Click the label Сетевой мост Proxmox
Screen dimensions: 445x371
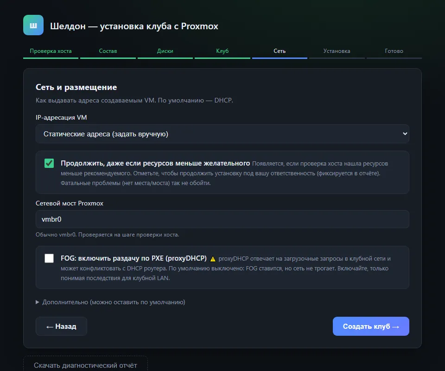(70, 203)
